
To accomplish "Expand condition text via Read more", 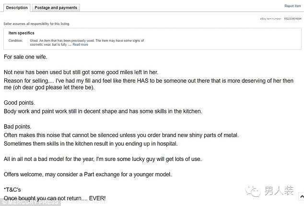I will coord(80,45).
